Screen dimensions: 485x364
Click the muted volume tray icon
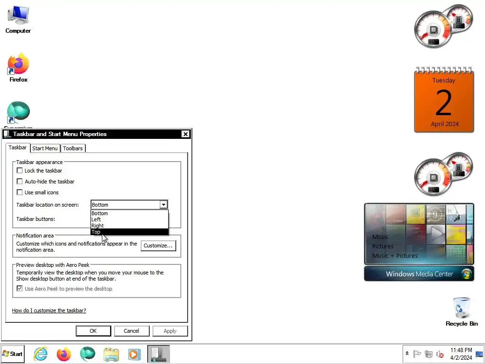coord(440,354)
